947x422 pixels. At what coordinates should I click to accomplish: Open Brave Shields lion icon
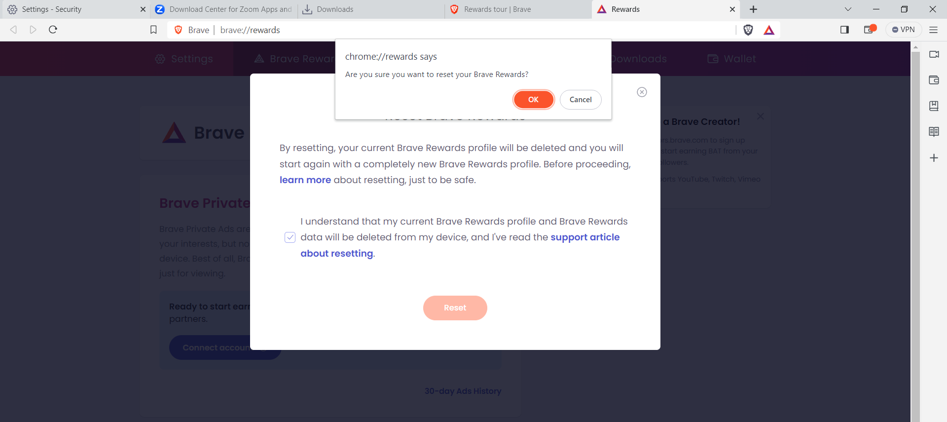(748, 30)
